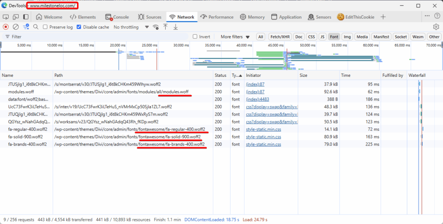Open the network search magnifier icon
443x224 pixels.
(x=36, y=27)
